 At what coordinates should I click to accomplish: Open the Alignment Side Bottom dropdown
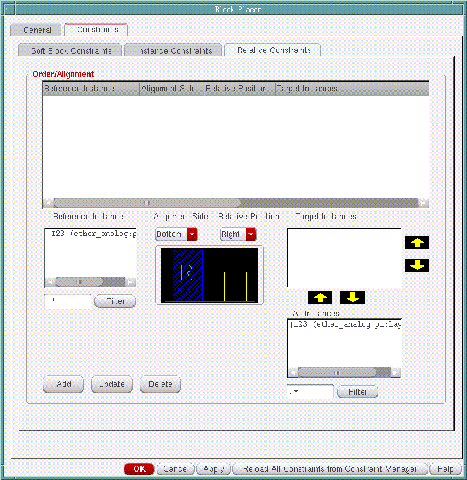(177, 234)
